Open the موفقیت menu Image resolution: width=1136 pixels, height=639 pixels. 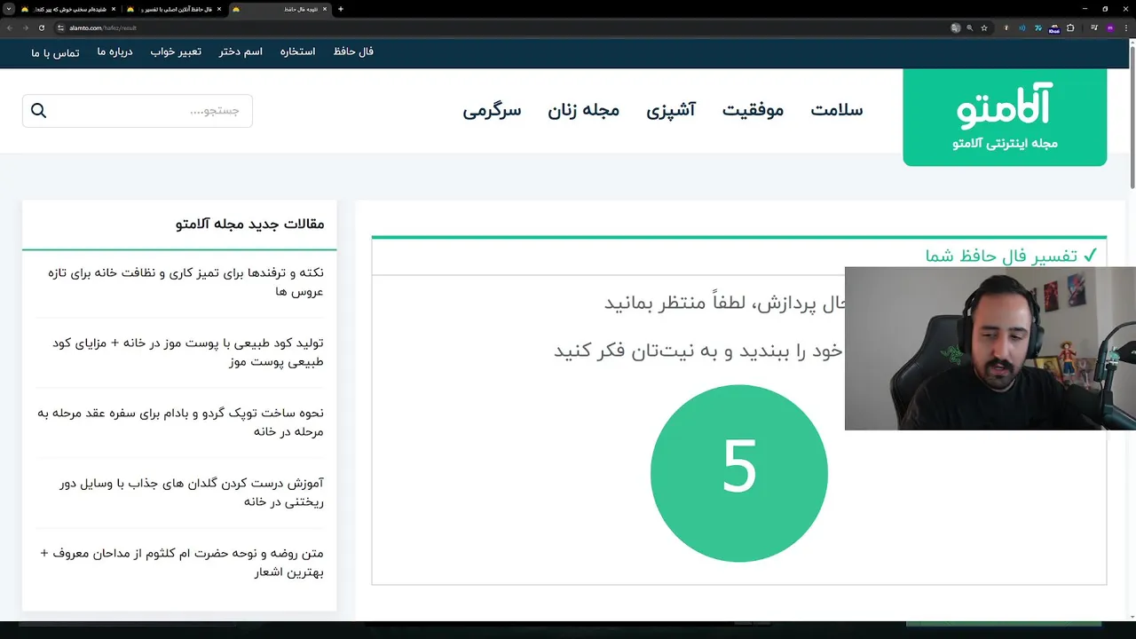click(753, 110)
